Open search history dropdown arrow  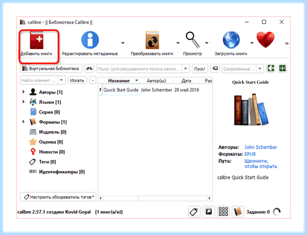tap(186, 69)
